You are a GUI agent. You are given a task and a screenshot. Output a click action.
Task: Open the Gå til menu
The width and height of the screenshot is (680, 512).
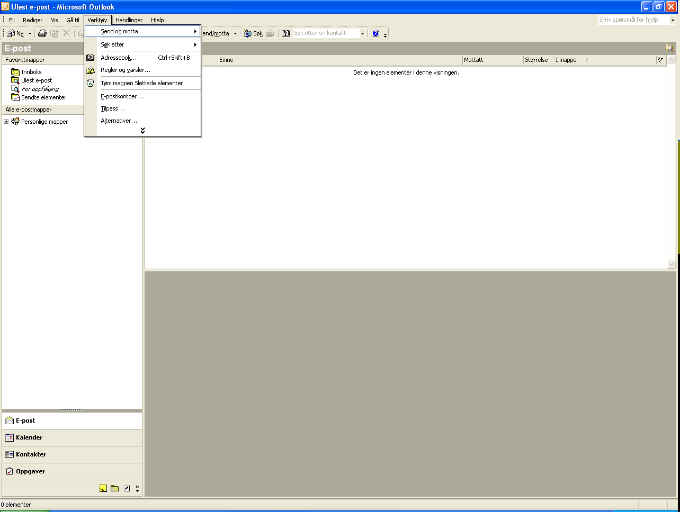tap(73, 20)
